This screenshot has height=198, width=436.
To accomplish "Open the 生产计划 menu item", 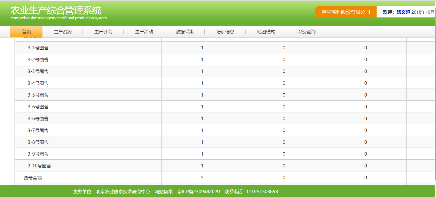I will point(103,32).
